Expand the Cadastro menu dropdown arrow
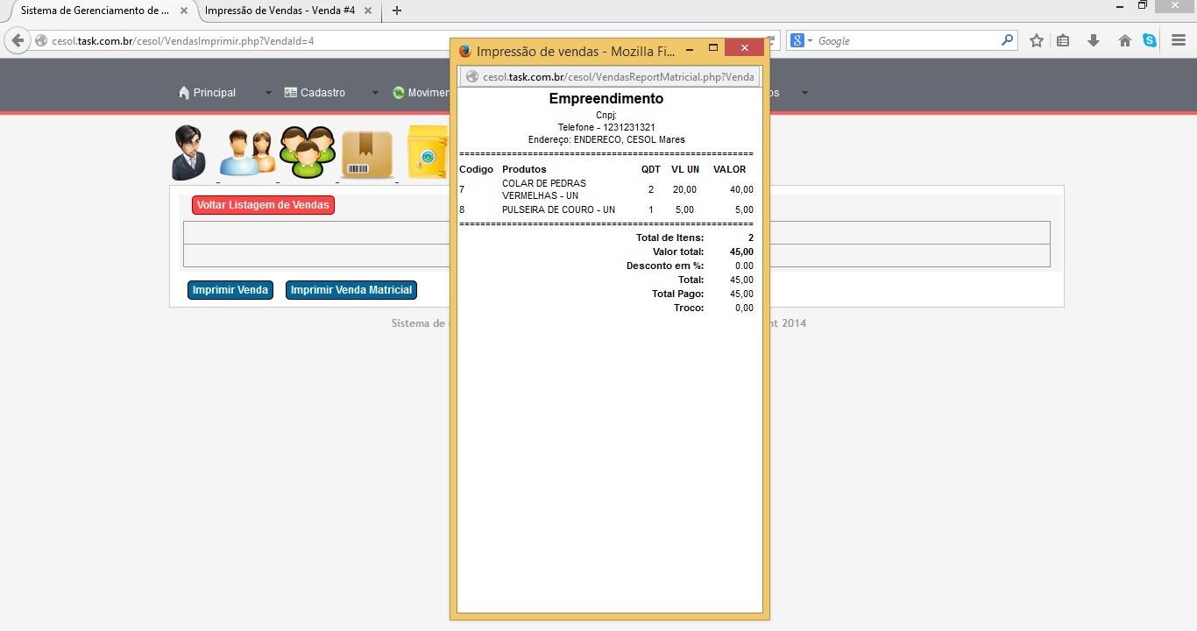 (375, 93)
